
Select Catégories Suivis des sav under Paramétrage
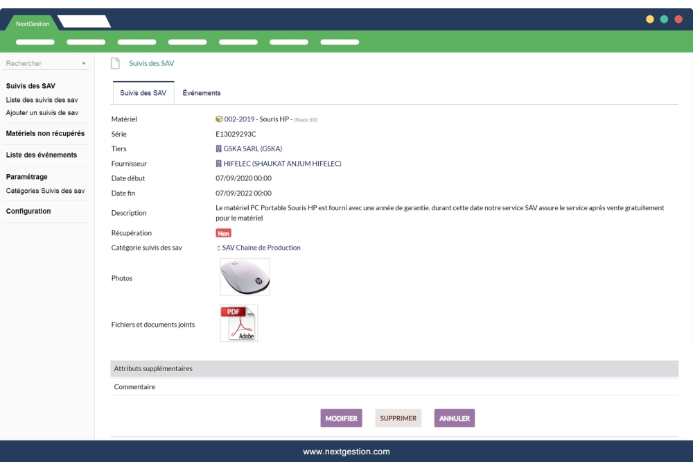(46, 189)
